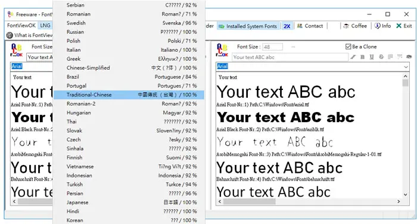Click the green Exit X icon
417x224 pixels.
point(399,26)
